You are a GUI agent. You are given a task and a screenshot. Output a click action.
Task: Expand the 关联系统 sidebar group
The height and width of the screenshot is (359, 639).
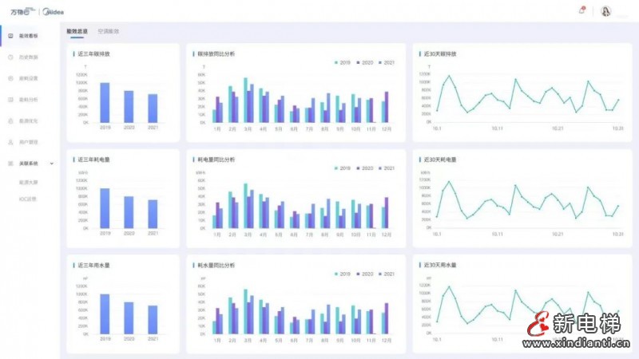click(x=28, y=163)
